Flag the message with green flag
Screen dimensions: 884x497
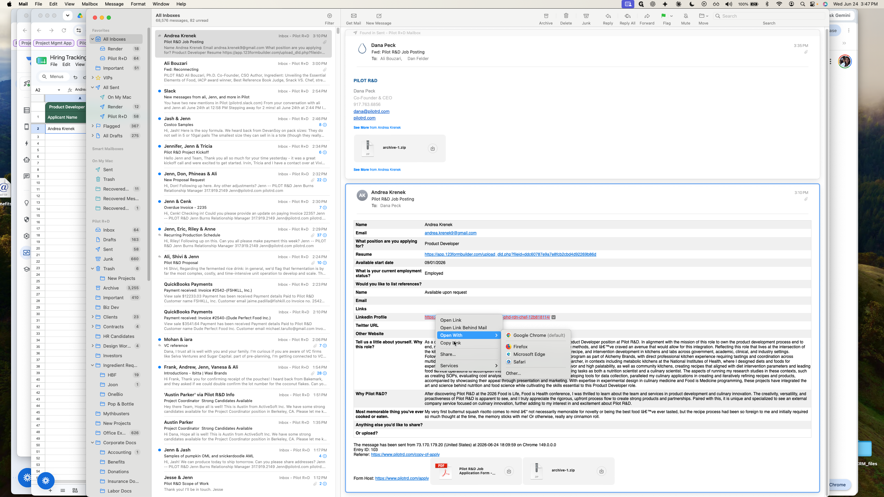pyautogui.click(x=663, y=16)
